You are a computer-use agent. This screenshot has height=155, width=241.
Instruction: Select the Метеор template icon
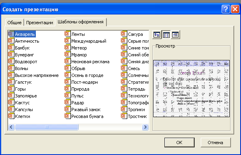tap(67, 48)
